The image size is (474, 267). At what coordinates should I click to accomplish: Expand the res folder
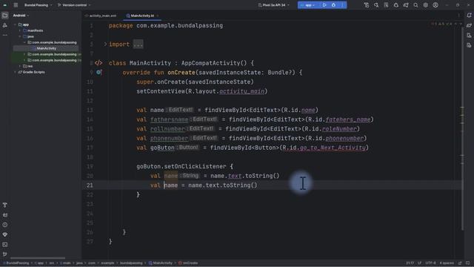[x=20, y=66]
